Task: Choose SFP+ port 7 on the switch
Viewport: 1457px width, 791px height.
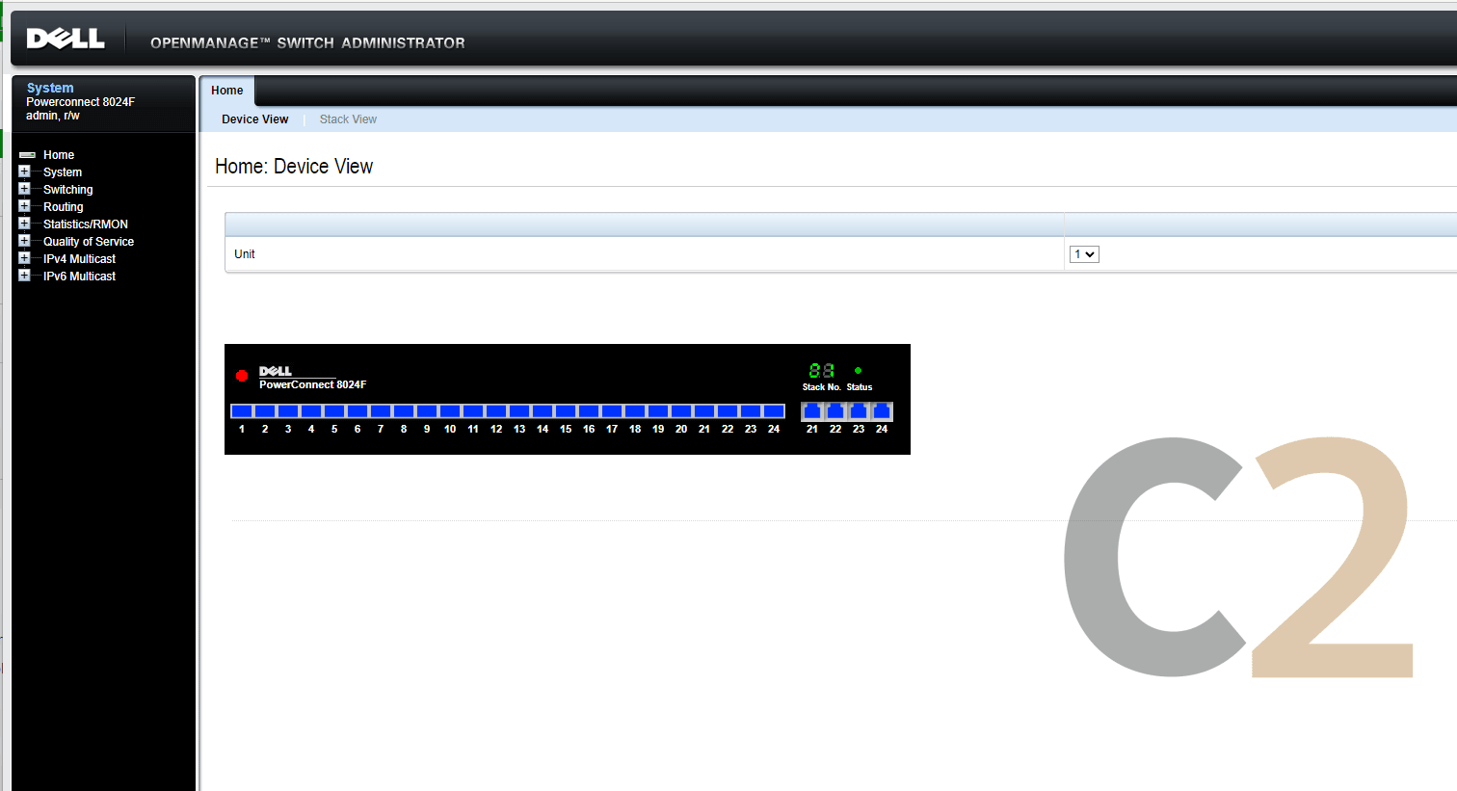Action: [x=381, y=411]
